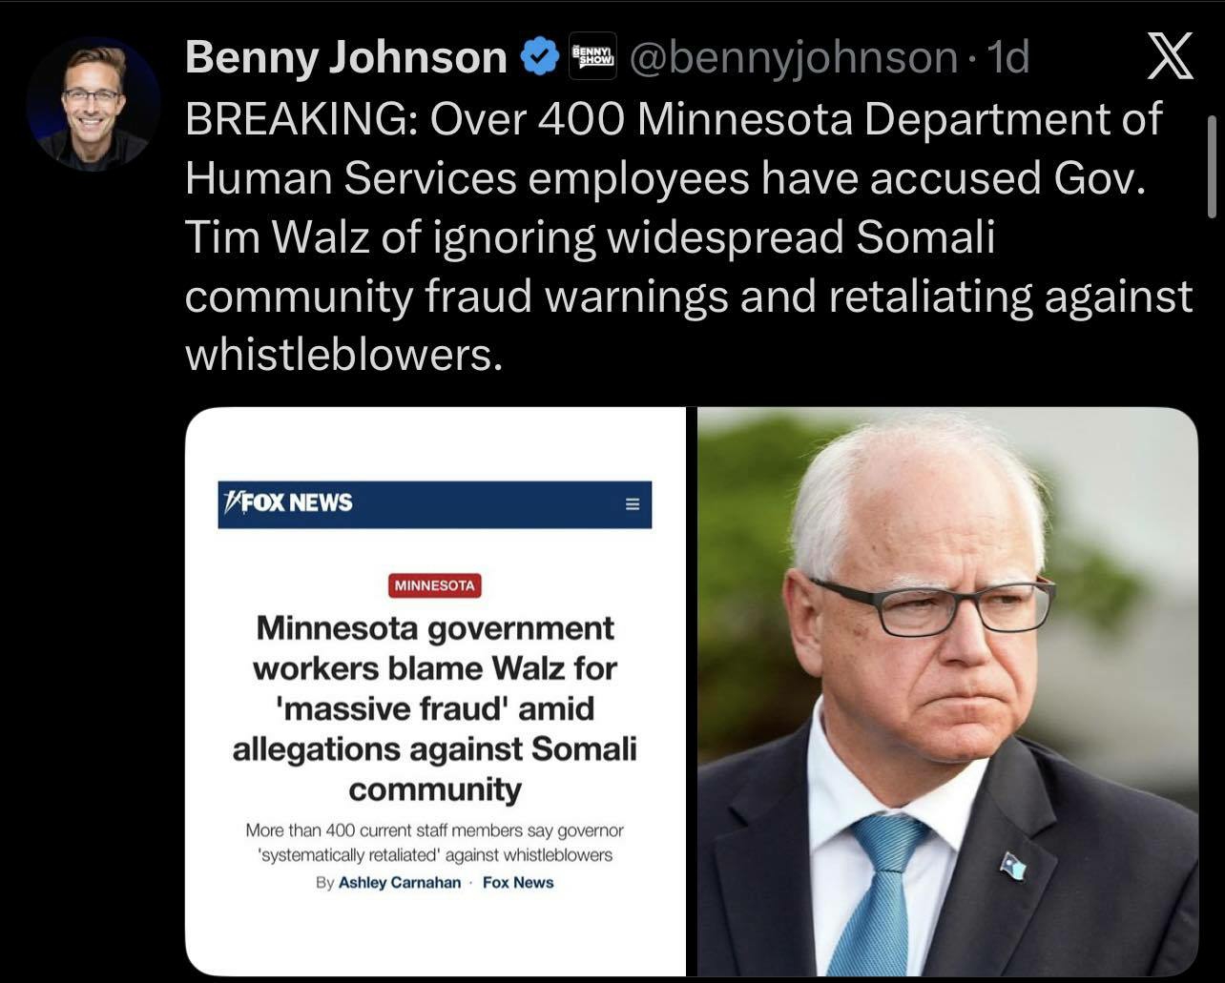Click the blue Fox News header bar
This screenshot has height=983, width=1225.
coord(434,504)
